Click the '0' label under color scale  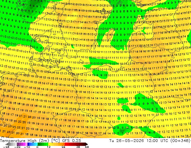pos(37,147)
